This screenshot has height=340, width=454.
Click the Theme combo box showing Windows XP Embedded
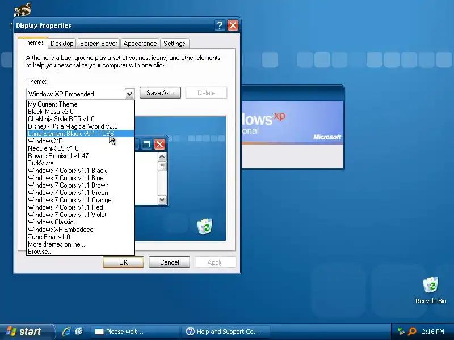[81, 94]
